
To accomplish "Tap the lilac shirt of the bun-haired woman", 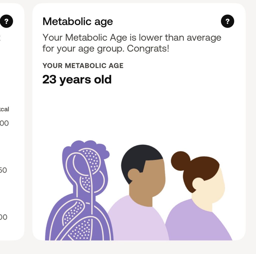I will pos(197,223).
